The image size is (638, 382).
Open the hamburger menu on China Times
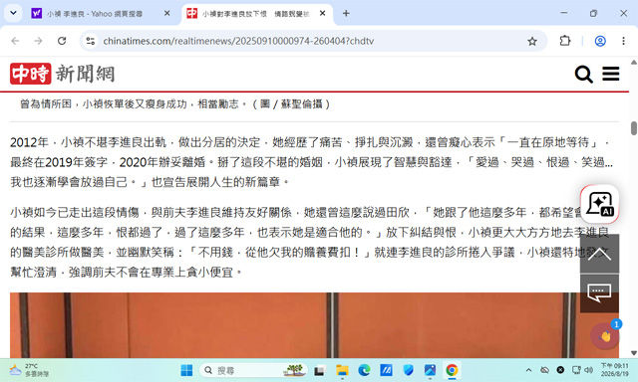[x=611, y=74]
